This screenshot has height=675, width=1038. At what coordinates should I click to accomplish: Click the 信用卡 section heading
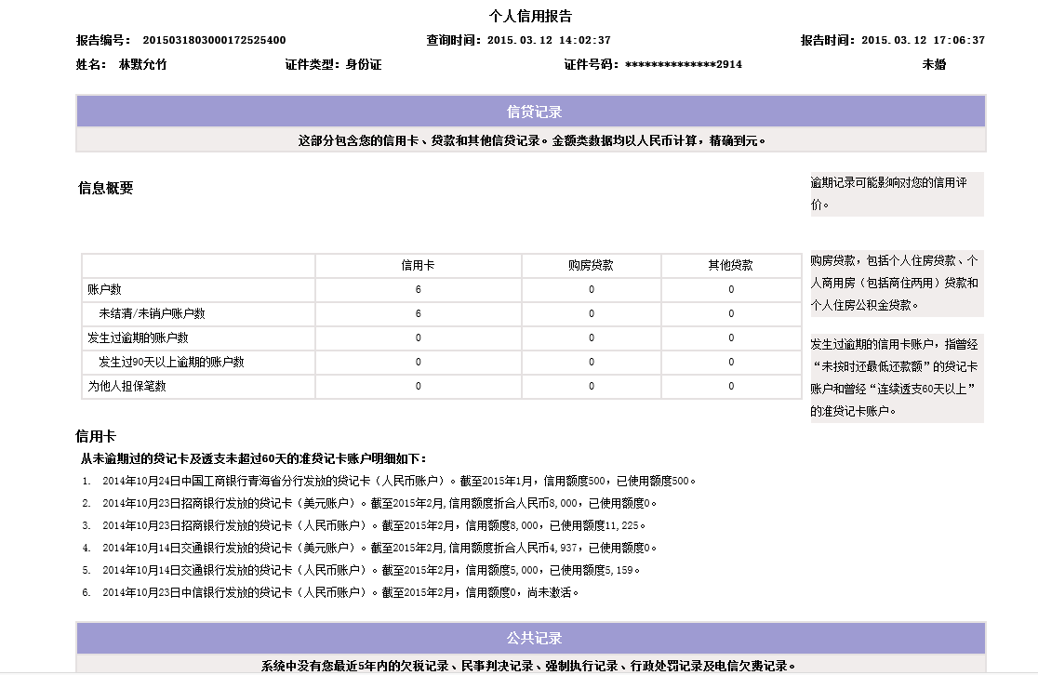click(x=95, y=437)
